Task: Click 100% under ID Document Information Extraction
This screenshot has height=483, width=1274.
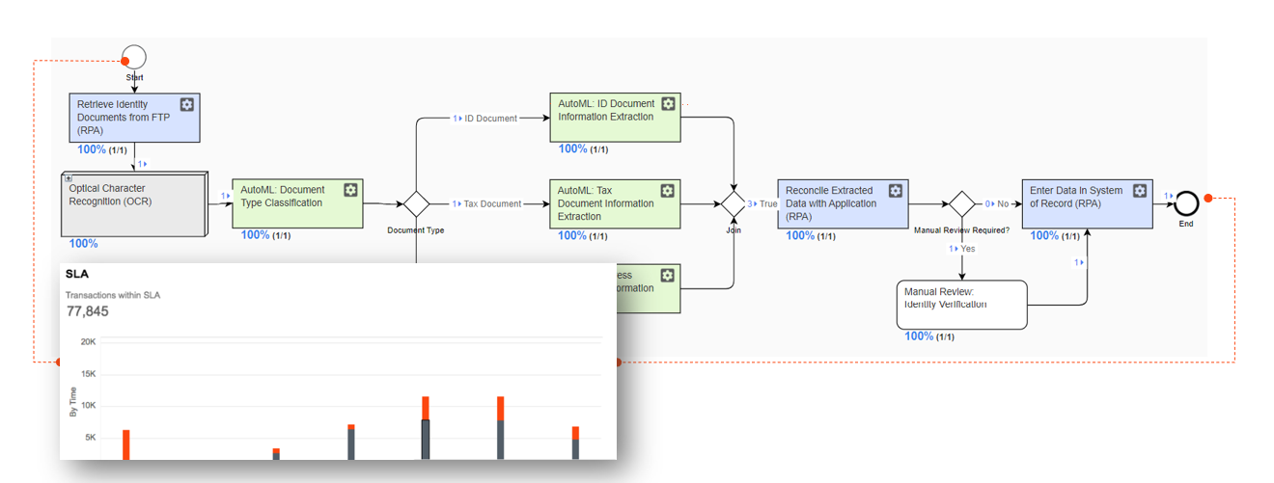Action: (572, 148)
